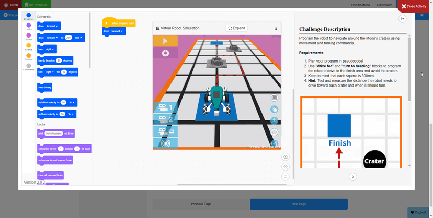Click the square icon in simulation right toolbar
Image resolution: width=433 pixels, height=218 pixels.
(x=274, y=98)
